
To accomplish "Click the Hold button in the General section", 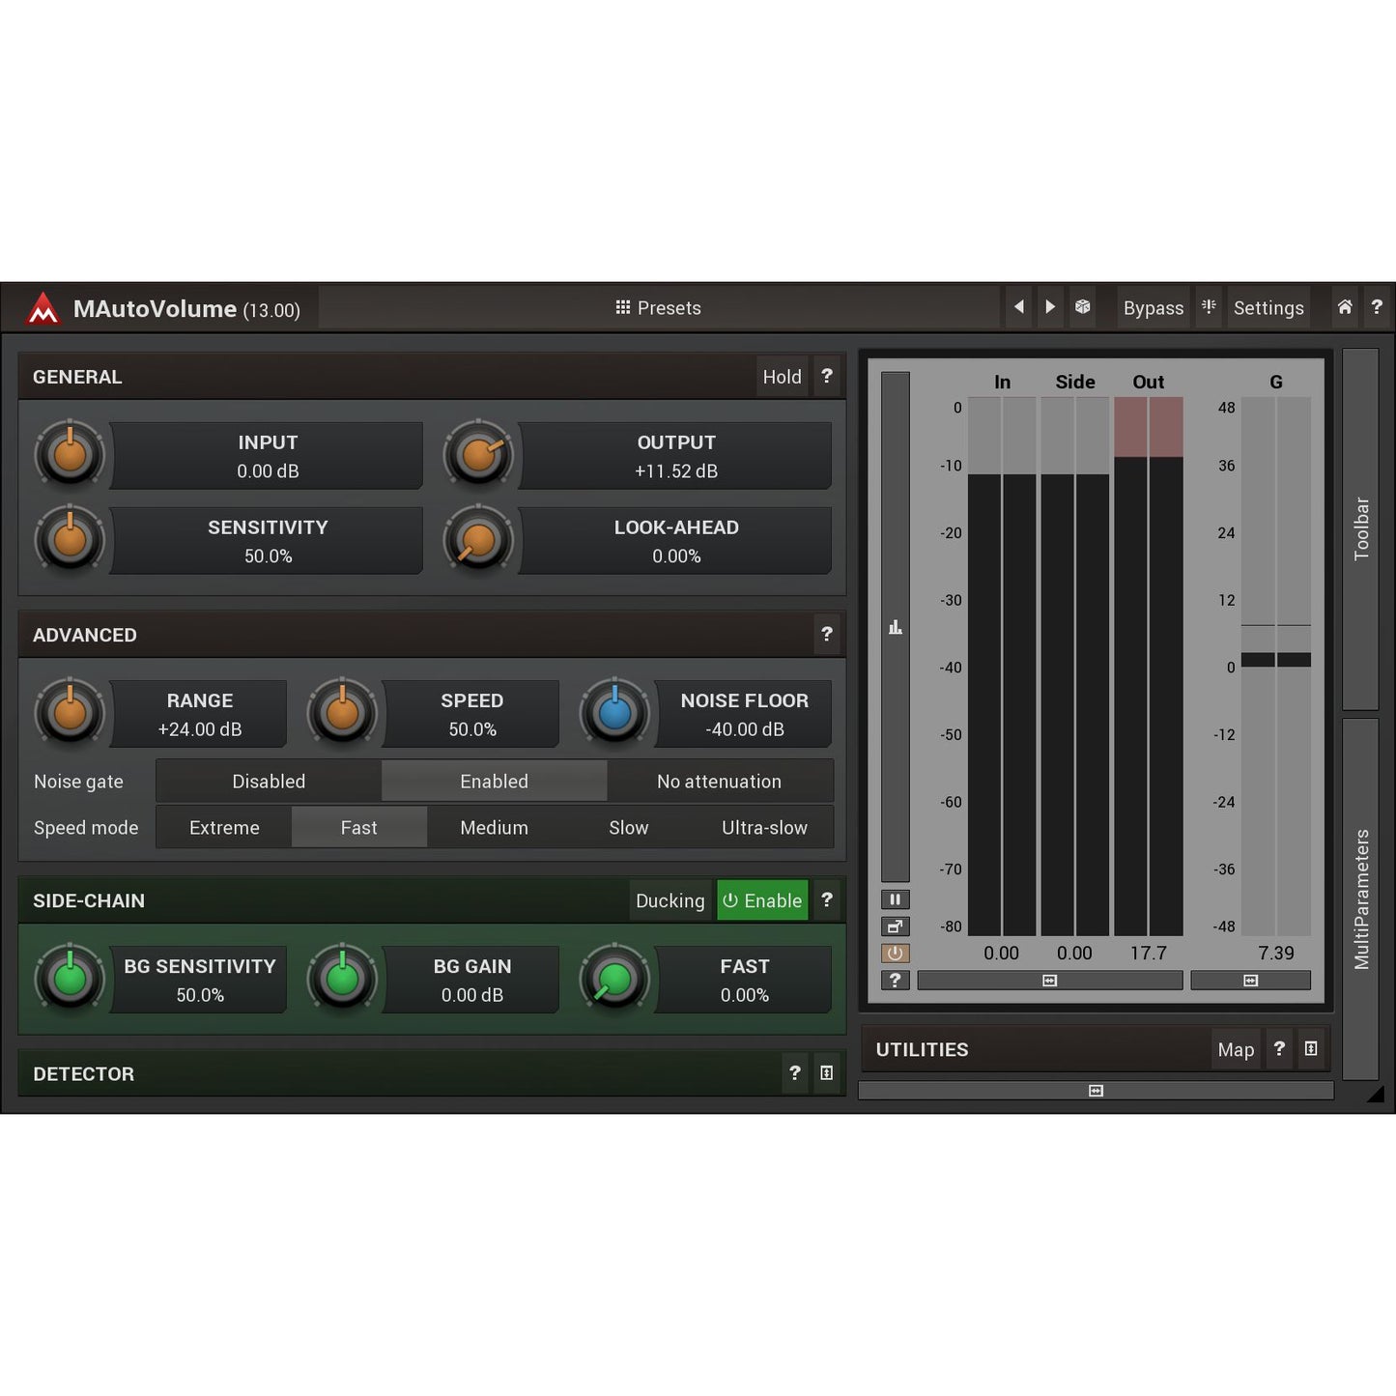I will [782, 377].
